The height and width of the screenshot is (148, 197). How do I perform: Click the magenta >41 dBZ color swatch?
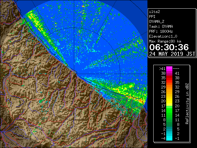tap(169, 68)
